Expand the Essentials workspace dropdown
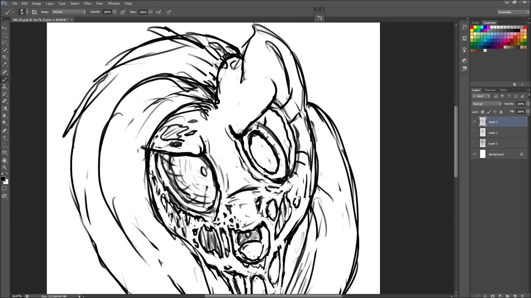 (514, 12)
